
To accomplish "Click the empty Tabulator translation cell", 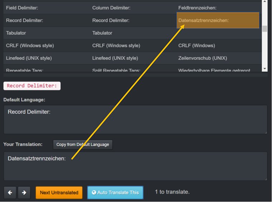I will click(218, 33).
